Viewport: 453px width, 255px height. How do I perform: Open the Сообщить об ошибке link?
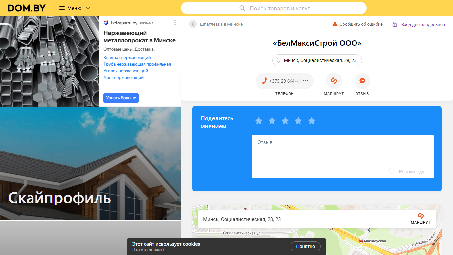(361, 24)
